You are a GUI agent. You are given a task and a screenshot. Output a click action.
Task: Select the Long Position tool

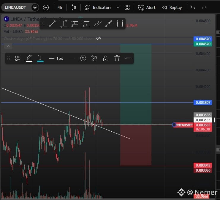pyautogui.click(x=75, y=24)
